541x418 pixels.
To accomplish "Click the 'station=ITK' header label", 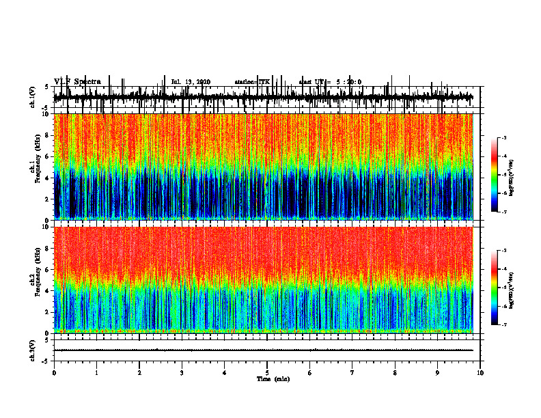I will coord(252,82).
